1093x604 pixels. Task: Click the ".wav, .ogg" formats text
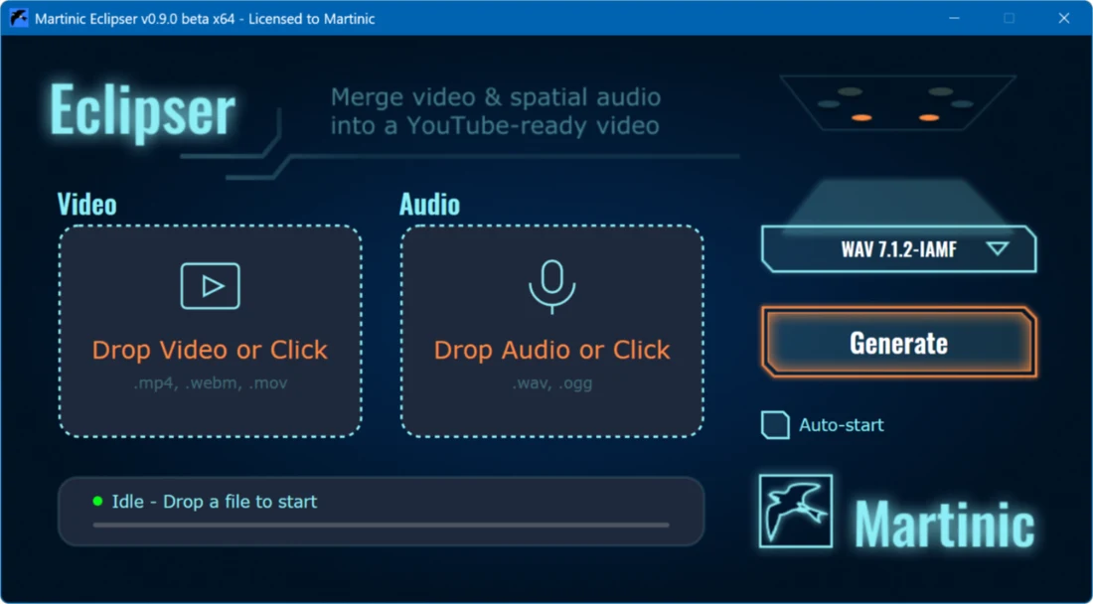[x=552, y=383]
